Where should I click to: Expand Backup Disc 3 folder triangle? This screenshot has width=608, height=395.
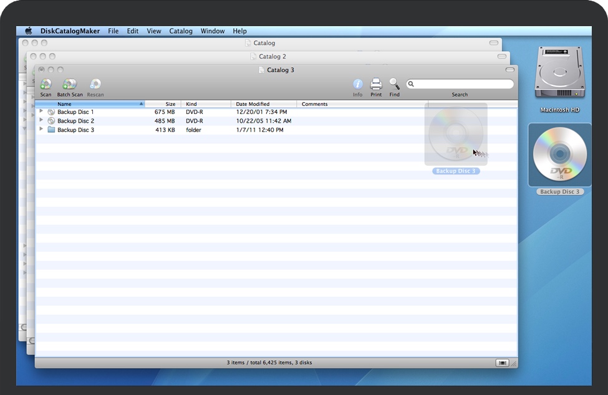click(x=41, y=130)
